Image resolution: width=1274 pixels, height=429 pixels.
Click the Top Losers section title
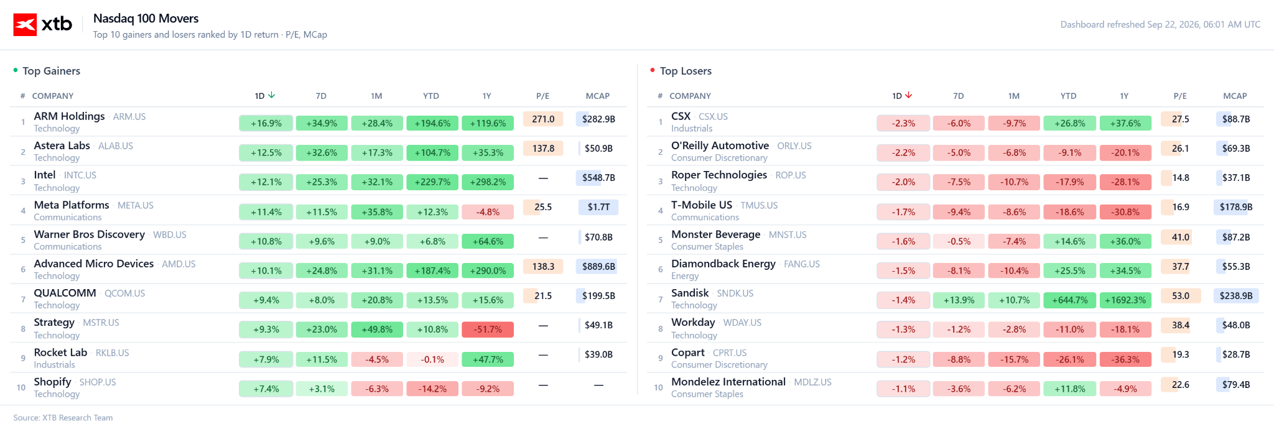(686, 71)
